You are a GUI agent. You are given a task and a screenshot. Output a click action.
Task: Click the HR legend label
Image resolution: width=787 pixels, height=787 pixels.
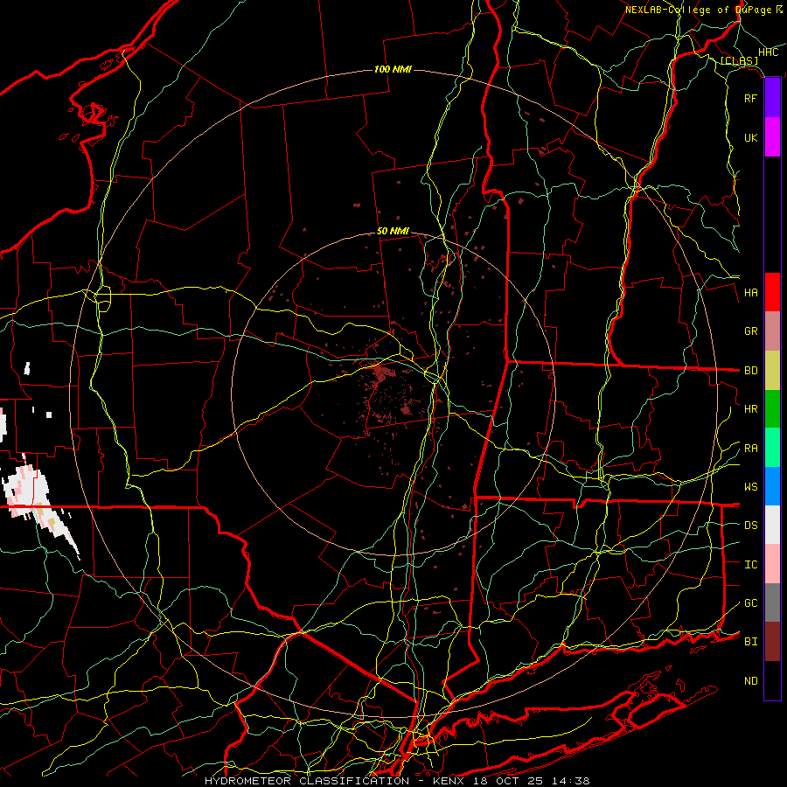pyautogui.click(x=750, y=409)
